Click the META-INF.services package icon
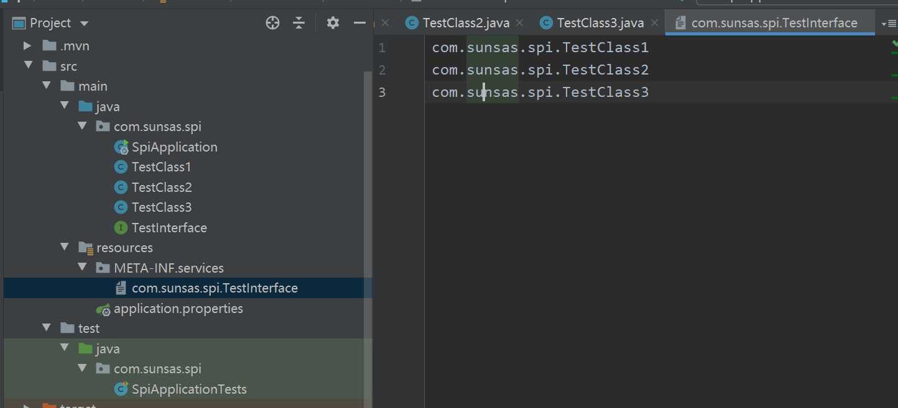Viewport: 898px width, 408px height. pos(103,268)
